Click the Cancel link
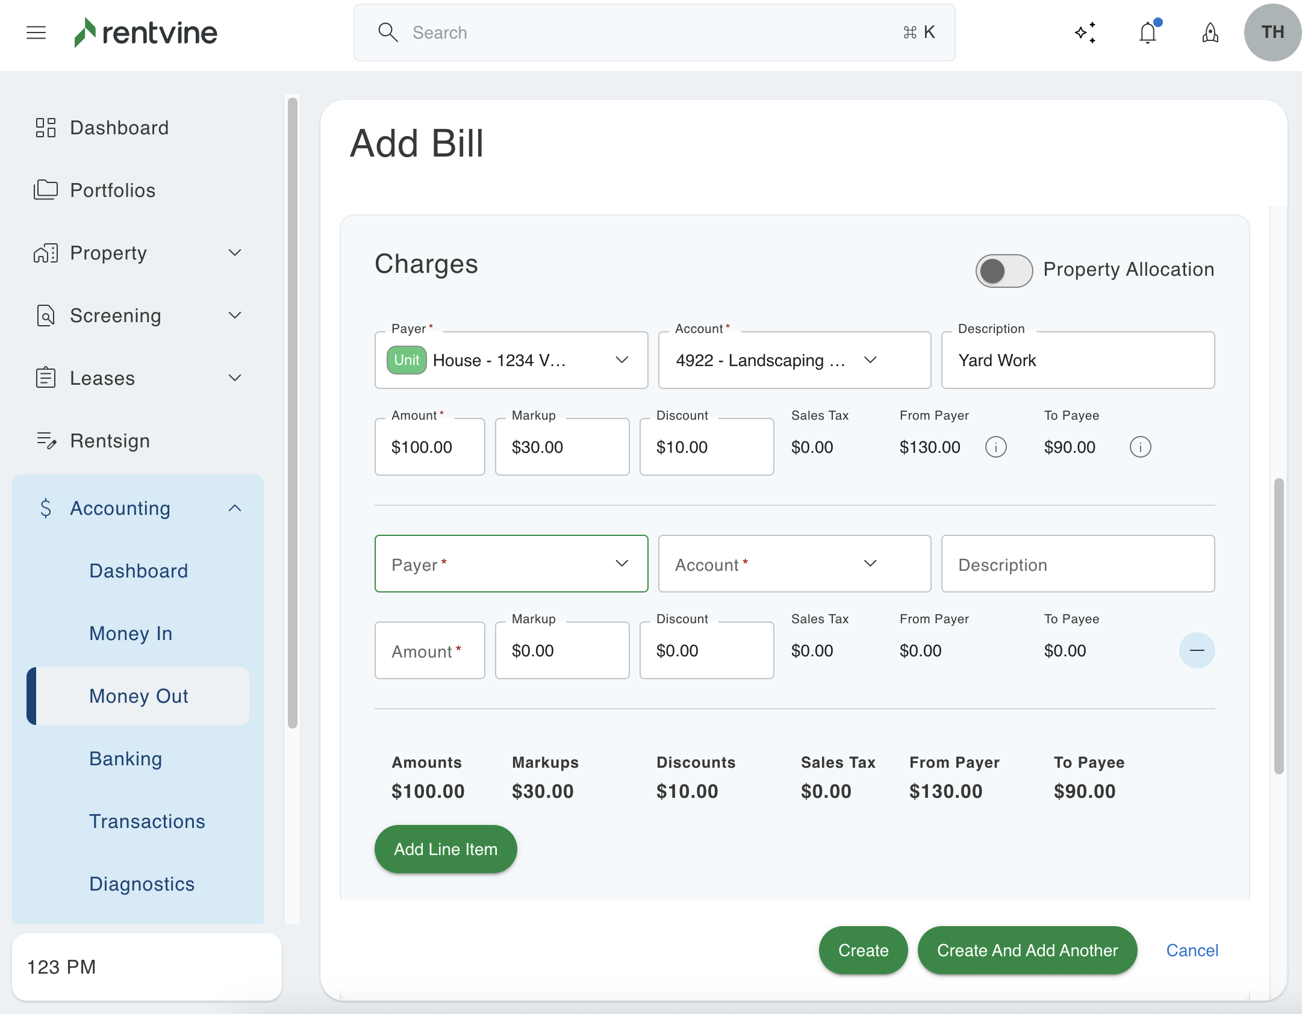The image size is (1302, 1014). (1192, 950)
